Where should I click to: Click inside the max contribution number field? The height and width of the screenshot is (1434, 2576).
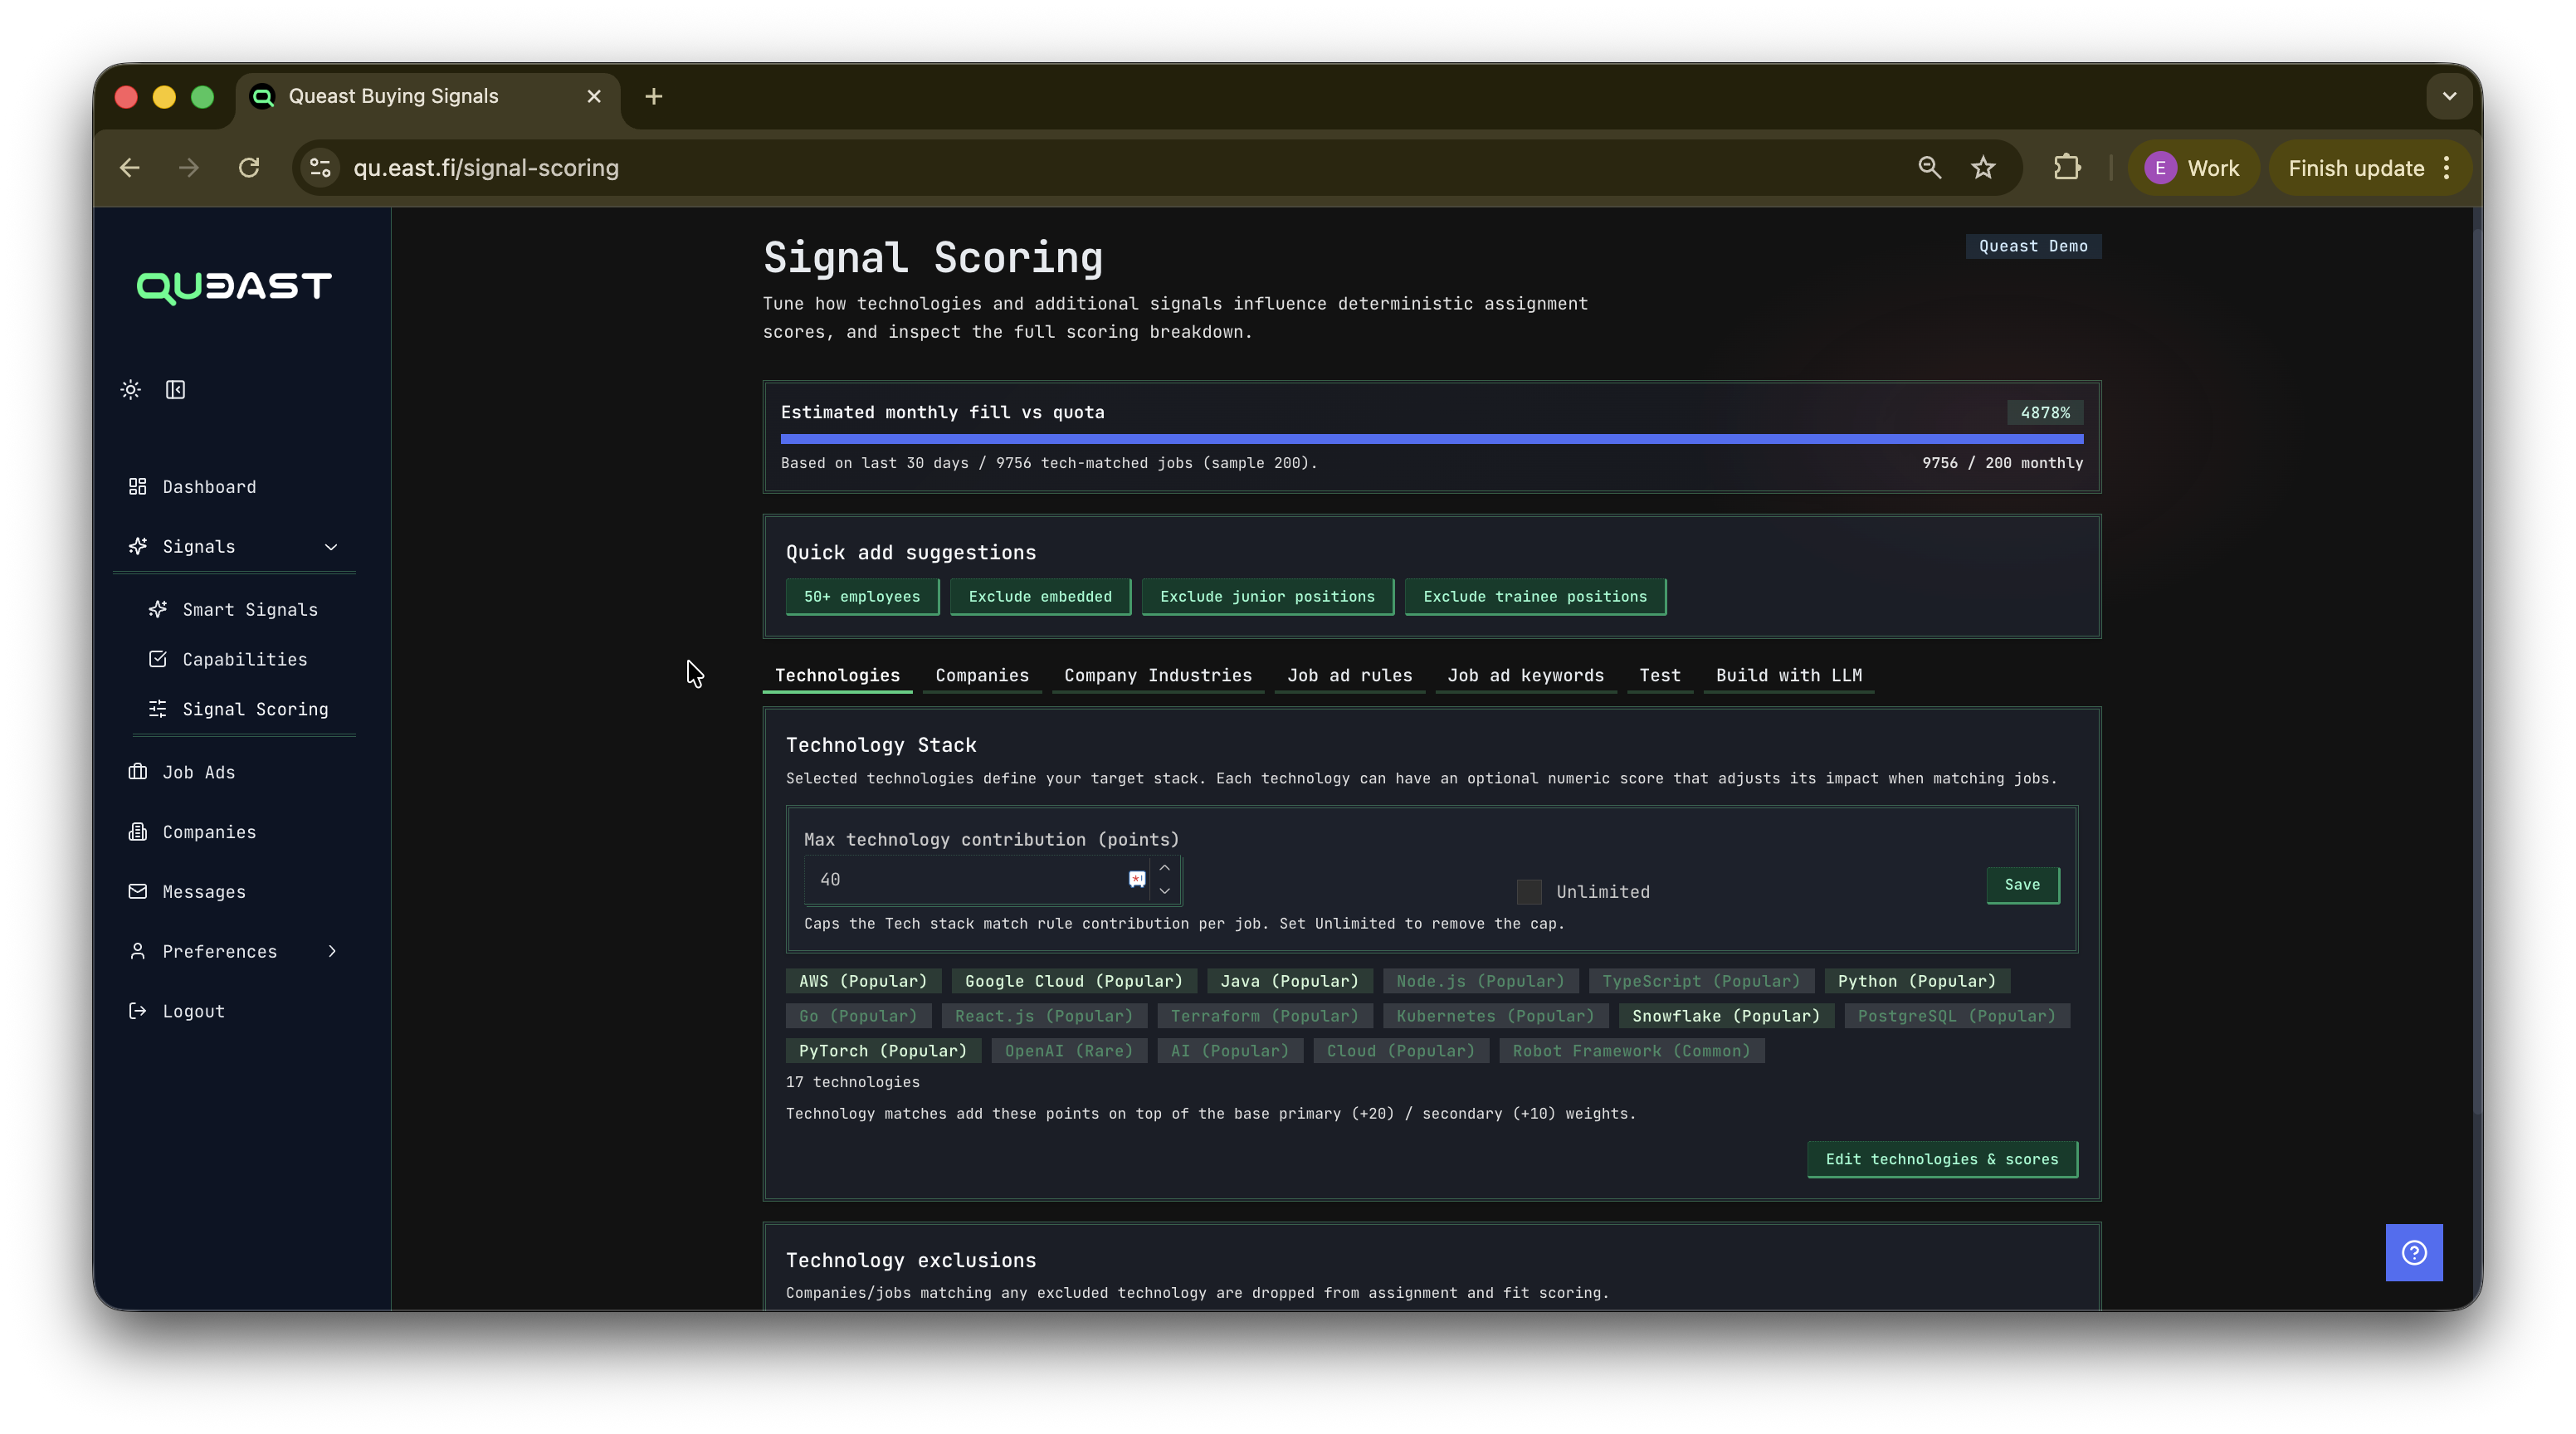[x=960, y=879]
